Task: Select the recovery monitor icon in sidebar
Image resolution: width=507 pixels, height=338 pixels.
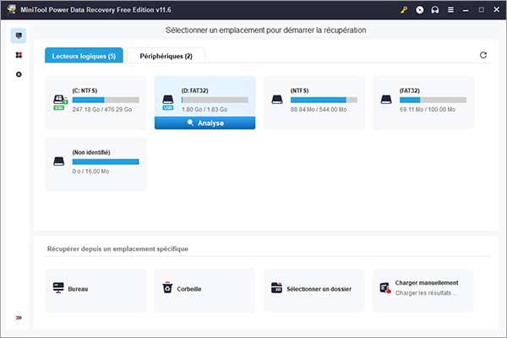Action: coord(19,36)
